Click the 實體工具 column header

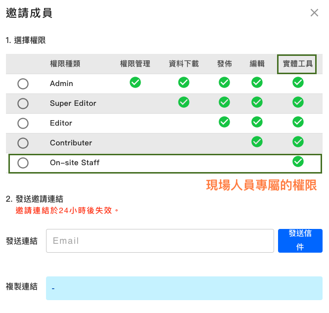[x=297, y=64]
